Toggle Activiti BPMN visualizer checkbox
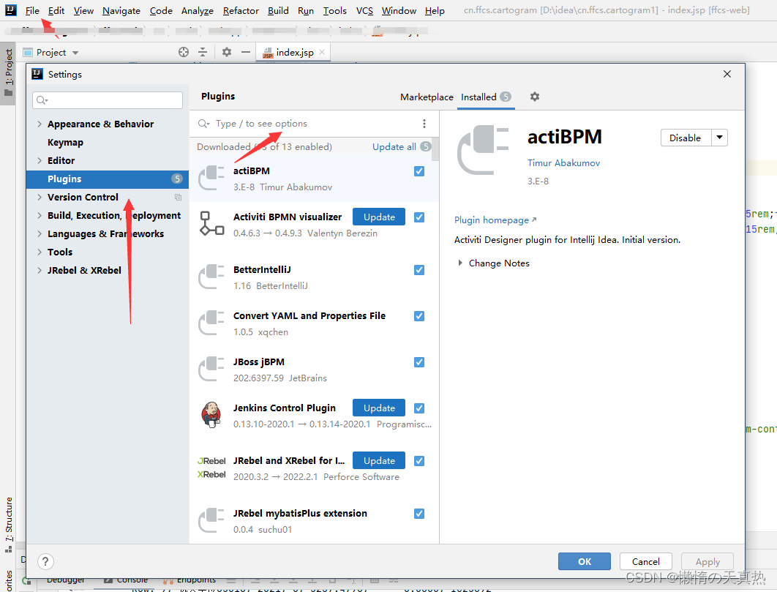Image resolution: width=777 pixels, height=592 pixels. 419,217
